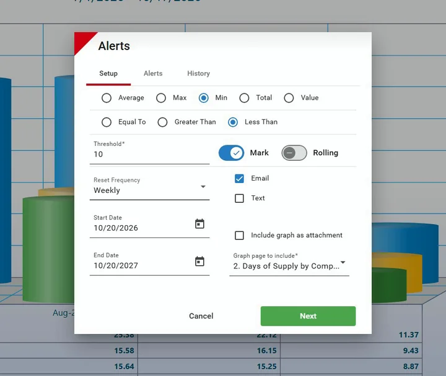Click table cell 15.64 in the background
446x376 pixels.
(124, 367)
